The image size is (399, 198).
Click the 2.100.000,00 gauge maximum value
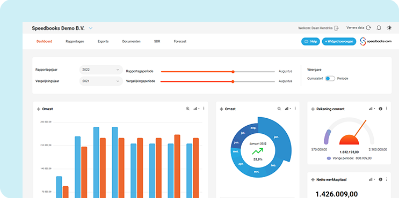(378, 150)
